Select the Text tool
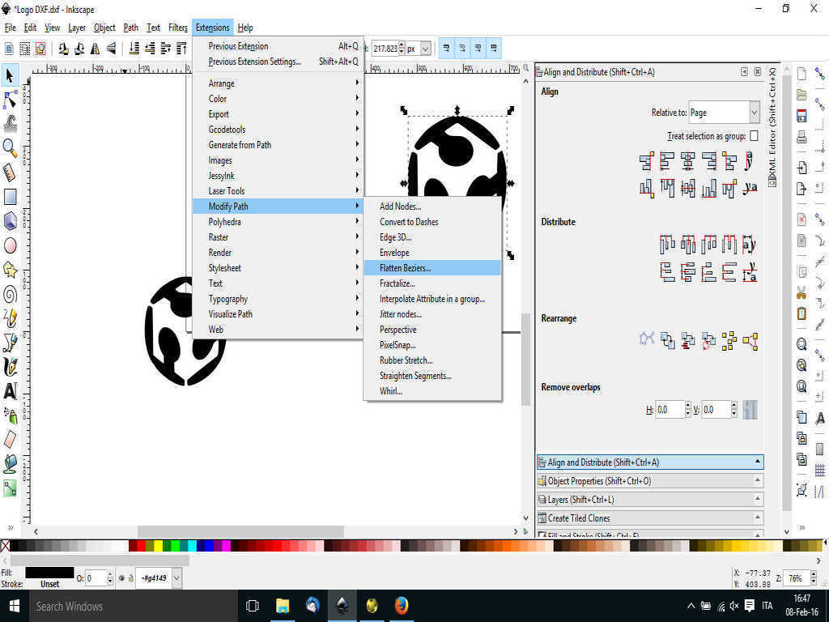Screen dimensions: 829x622 10,391
